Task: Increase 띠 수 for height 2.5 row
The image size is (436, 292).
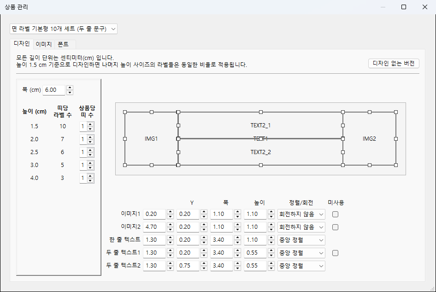Action: pos(90,150)
